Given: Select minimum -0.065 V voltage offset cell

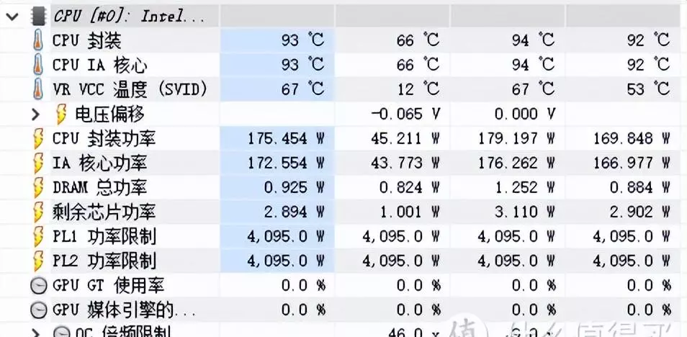Looking at the screenshot, I should click(392, 114).
